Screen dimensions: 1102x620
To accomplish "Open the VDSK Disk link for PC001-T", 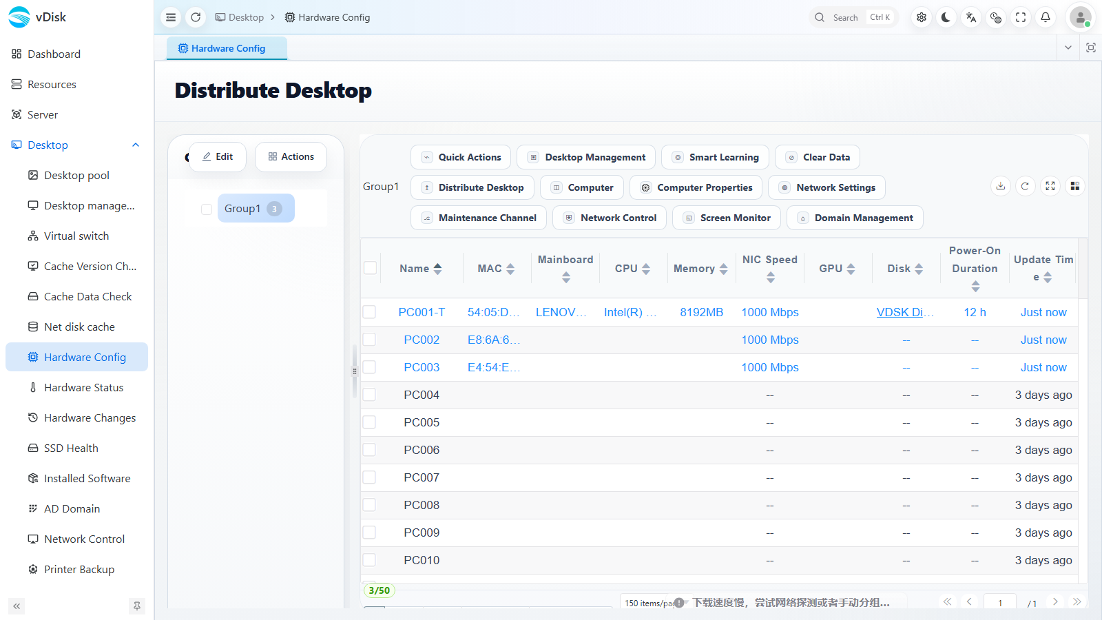I will [905, 312].
